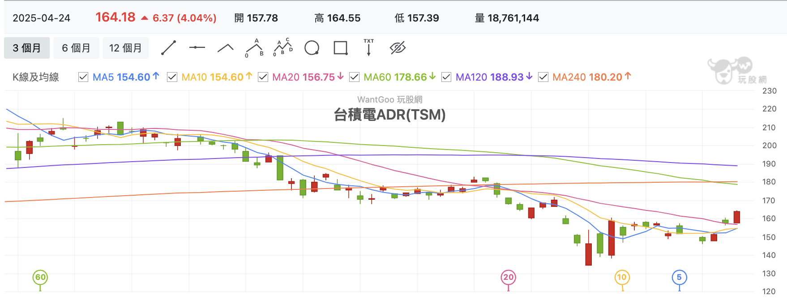Select the rectangle drawing tool
Image resolution: width=787 pixels, height=300 pixels.
point(341,48)
